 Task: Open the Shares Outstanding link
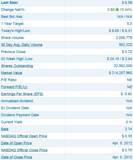coord(17,66)
